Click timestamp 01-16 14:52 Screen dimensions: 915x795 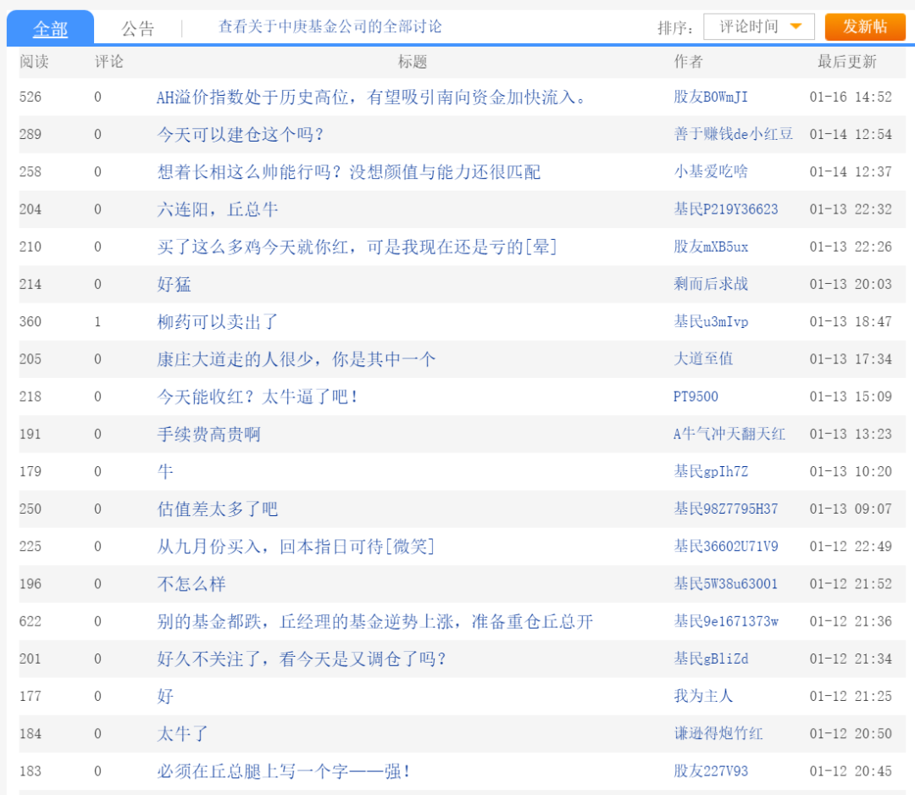851,97
